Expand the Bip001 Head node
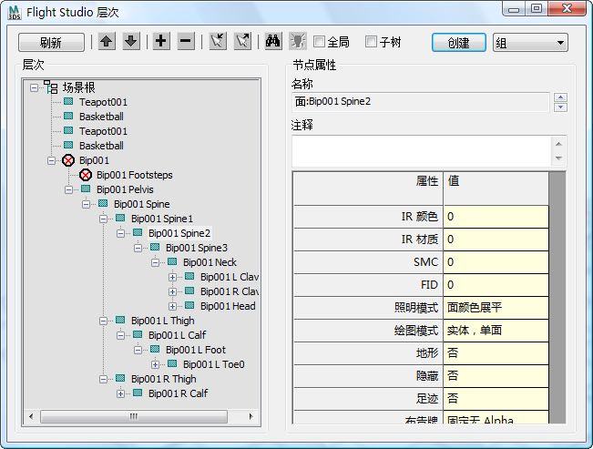Screen dimensions: 593x449 172,306
